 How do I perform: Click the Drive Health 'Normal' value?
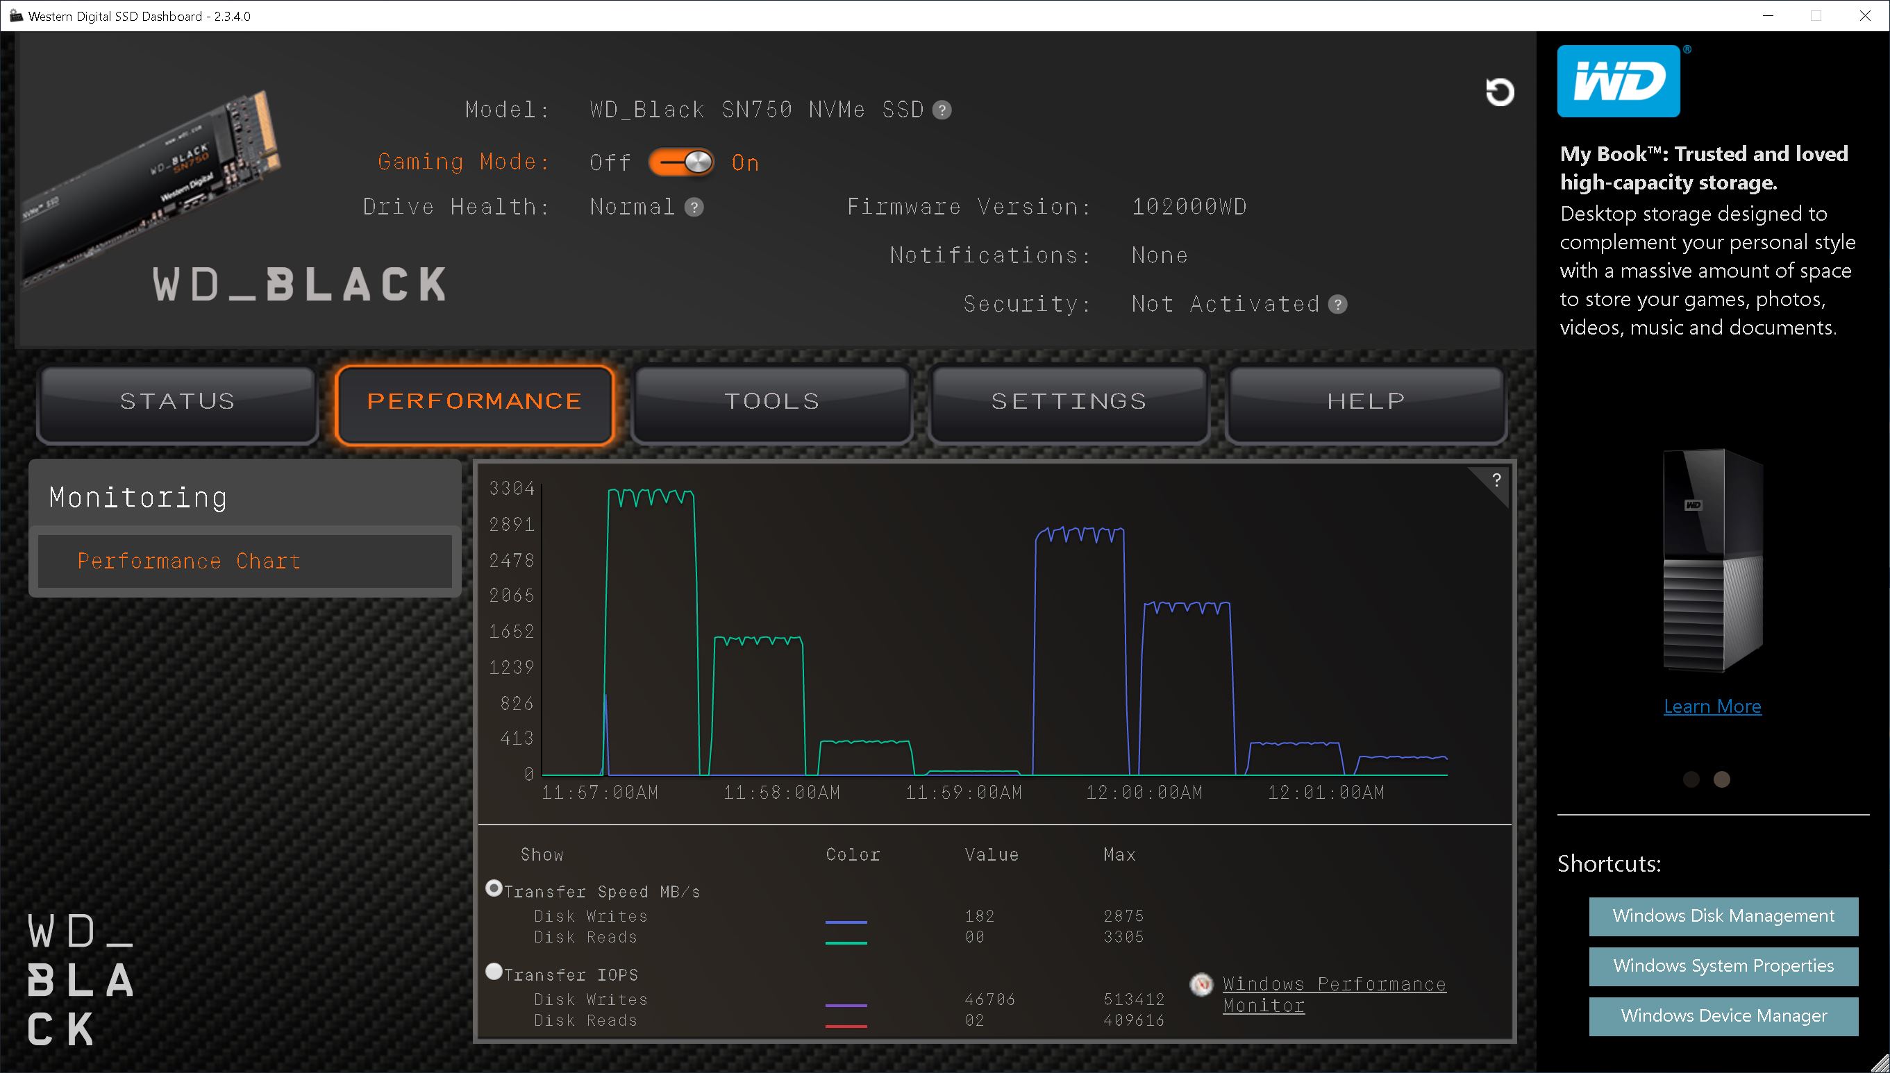click(633, 207)
